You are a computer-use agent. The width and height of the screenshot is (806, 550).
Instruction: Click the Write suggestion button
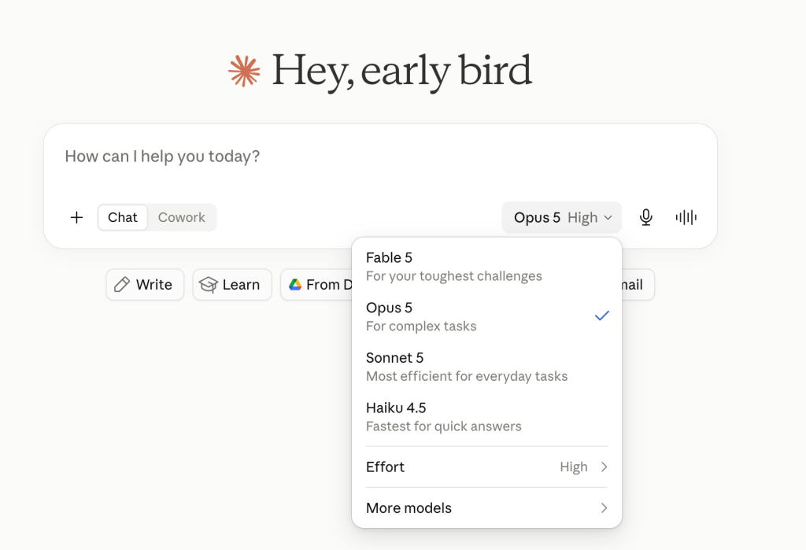[145, 284]
